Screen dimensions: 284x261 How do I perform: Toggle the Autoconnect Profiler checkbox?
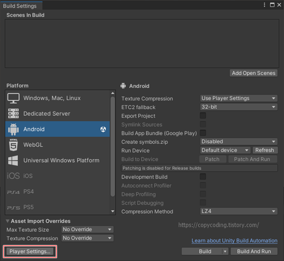[203, 185]
